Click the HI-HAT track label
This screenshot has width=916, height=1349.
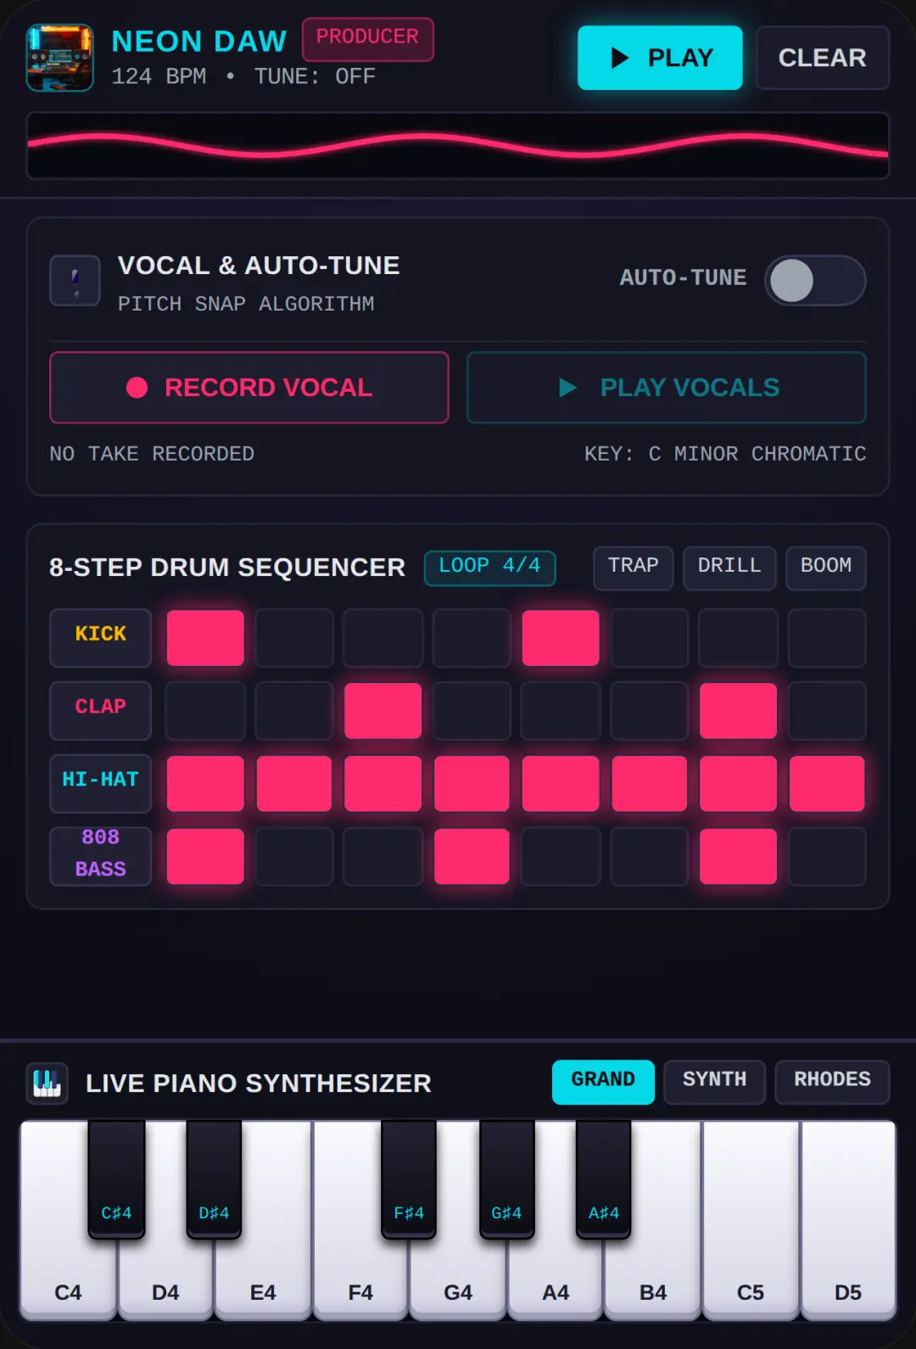100,784
